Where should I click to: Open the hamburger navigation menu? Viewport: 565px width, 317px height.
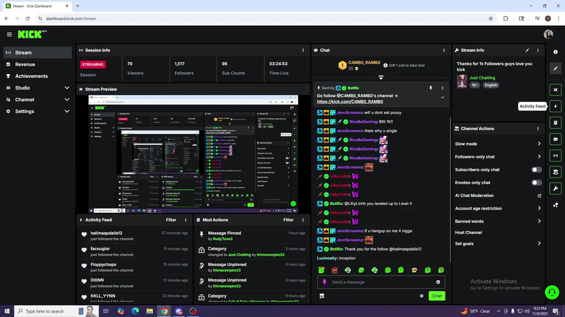pos(9,34)
